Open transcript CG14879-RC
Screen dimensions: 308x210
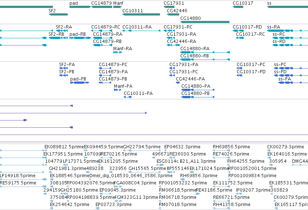(x=105, y=27)
